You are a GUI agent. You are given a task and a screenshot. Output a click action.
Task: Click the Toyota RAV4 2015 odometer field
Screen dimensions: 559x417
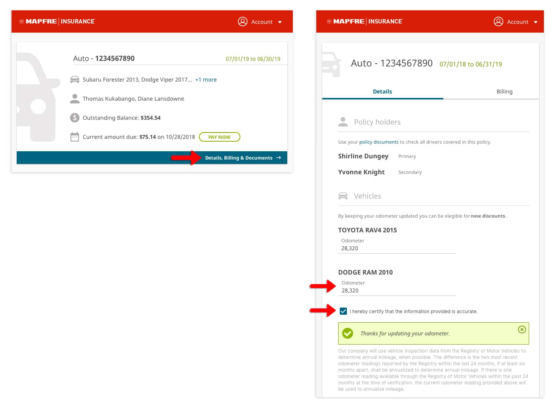point(397,248)
